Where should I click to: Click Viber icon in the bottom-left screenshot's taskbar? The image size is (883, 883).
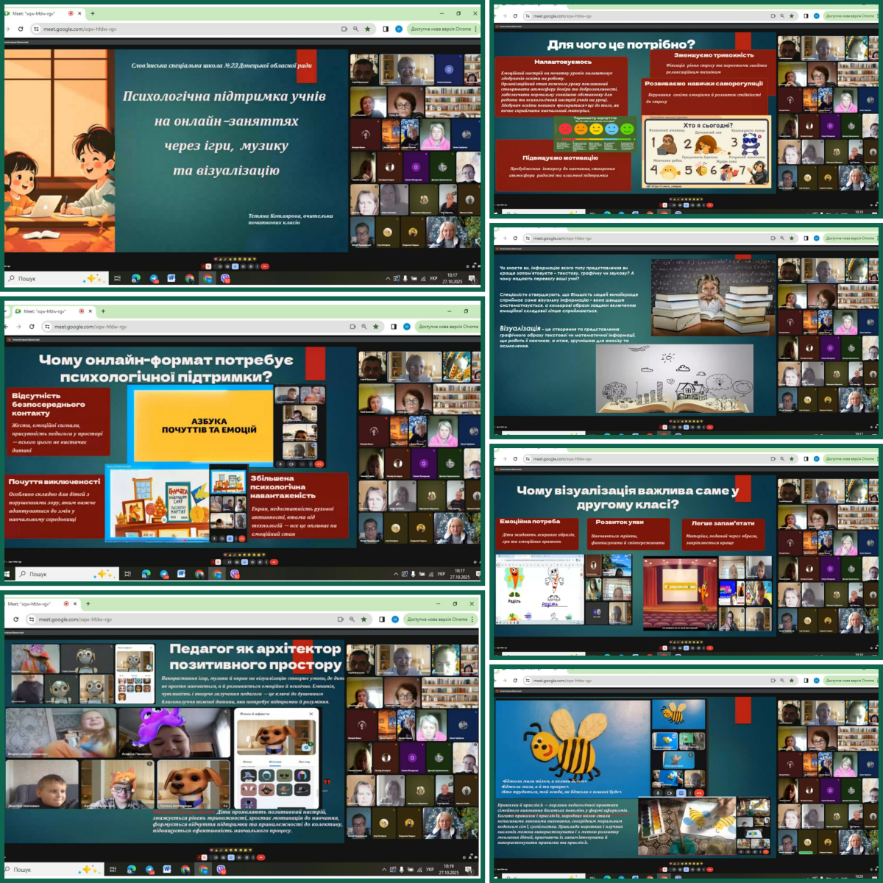(221, 870)
